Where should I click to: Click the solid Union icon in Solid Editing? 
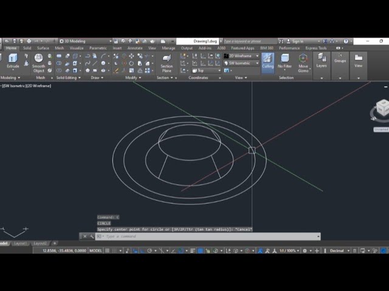point(59,56)
